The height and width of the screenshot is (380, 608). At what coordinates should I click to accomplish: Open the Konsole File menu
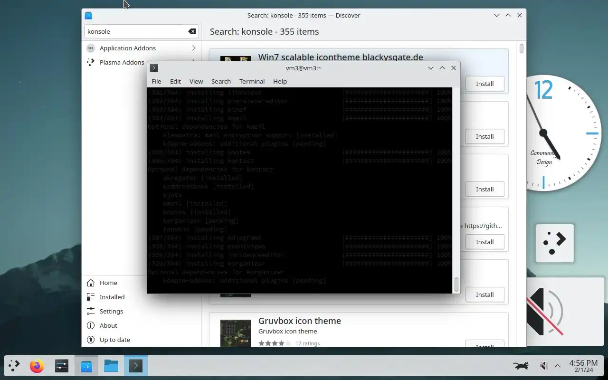click(x=156, y=81)
